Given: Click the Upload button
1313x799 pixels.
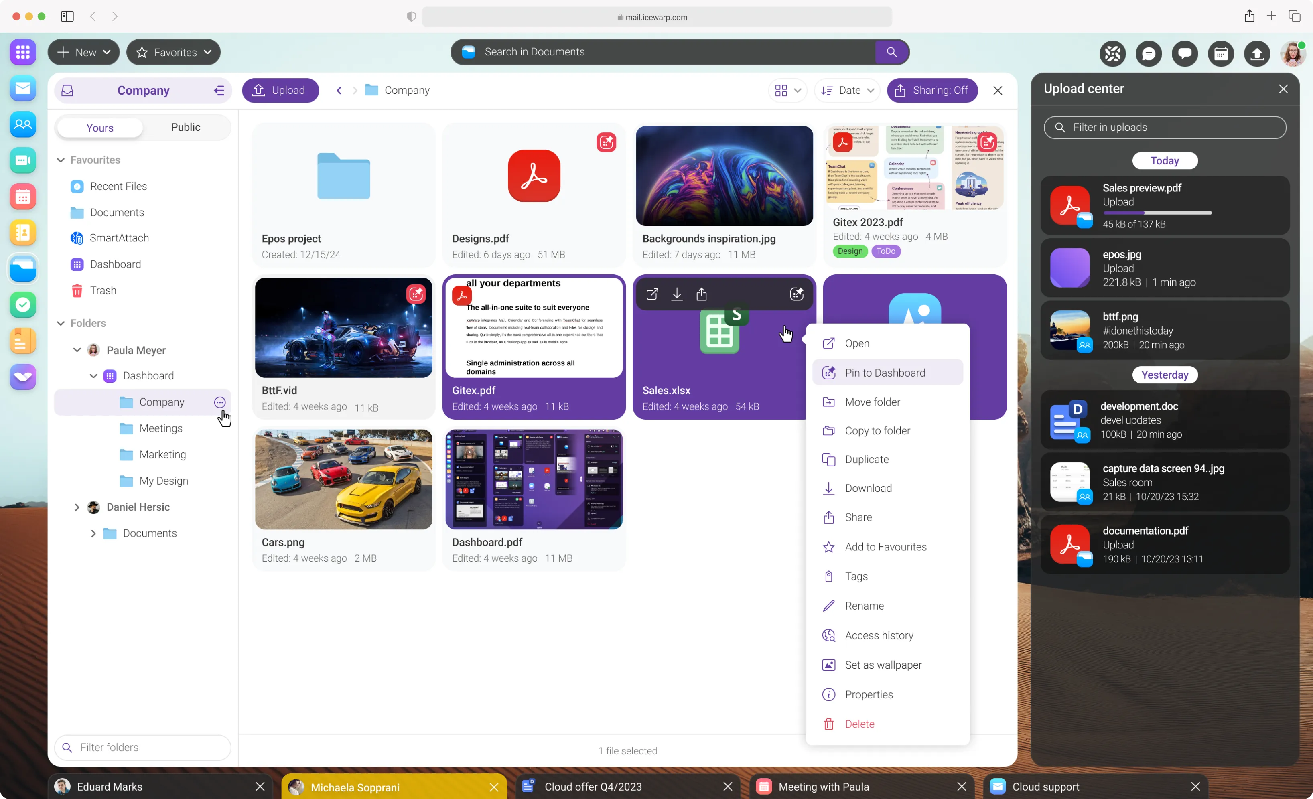Looking at the screenshot, I should 280,91.
